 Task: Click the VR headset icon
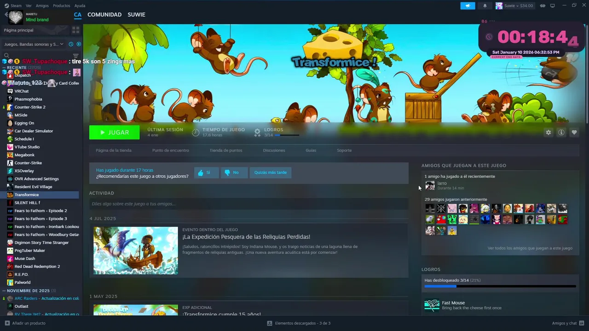click(x=543, y=6)
